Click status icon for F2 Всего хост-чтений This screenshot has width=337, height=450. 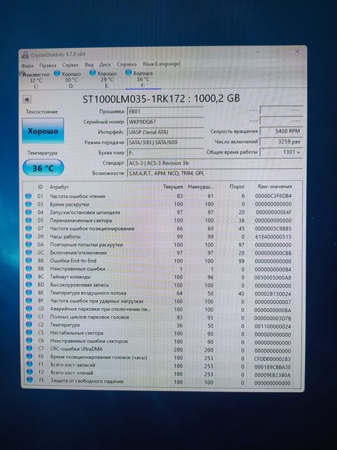[30, 372]
